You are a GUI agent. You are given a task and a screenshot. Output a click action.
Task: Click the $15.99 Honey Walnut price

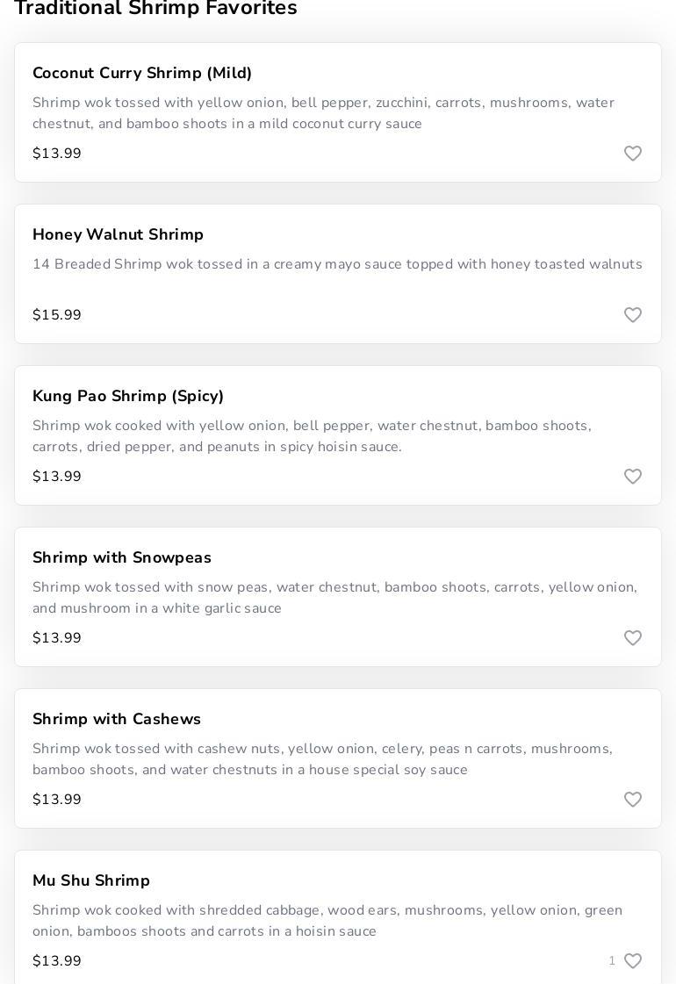click(x=57, y=315)
